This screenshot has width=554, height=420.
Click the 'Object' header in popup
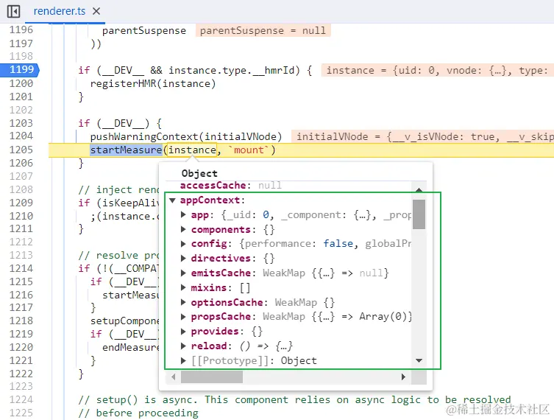pos(199,173)
